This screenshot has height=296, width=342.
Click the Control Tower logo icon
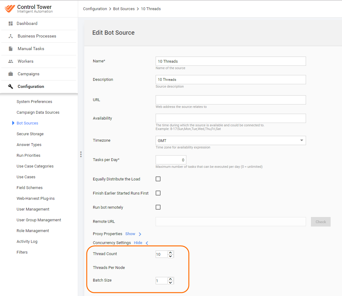click(10, 9)
